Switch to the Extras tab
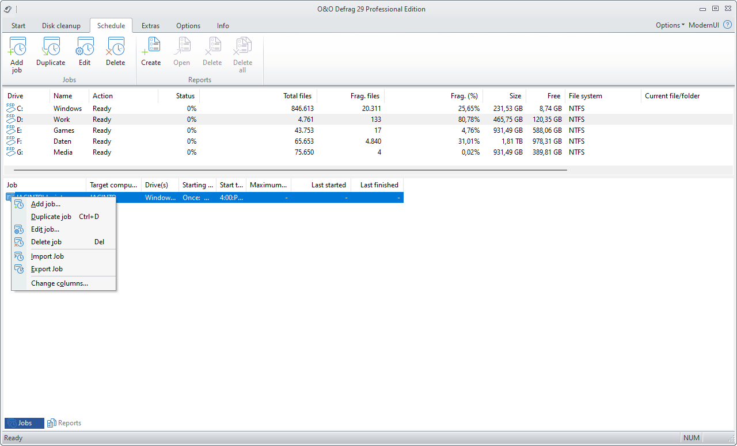 150,26
